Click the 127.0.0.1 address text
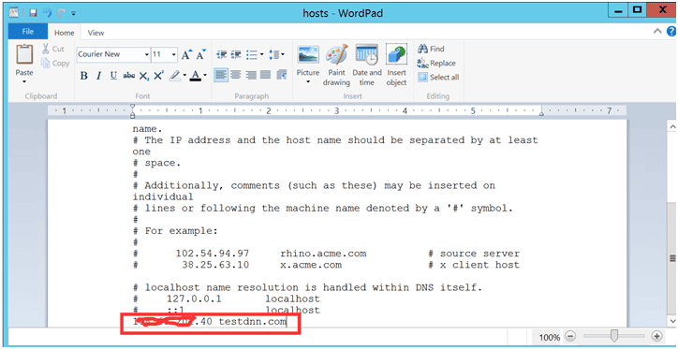This screenshot has height=349, width=678. tap(194, 298)
